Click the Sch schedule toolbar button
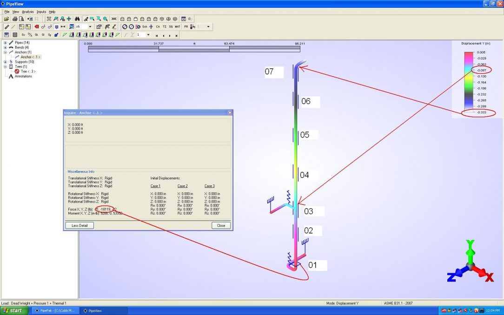504x315 pixels. pos(145,26)
